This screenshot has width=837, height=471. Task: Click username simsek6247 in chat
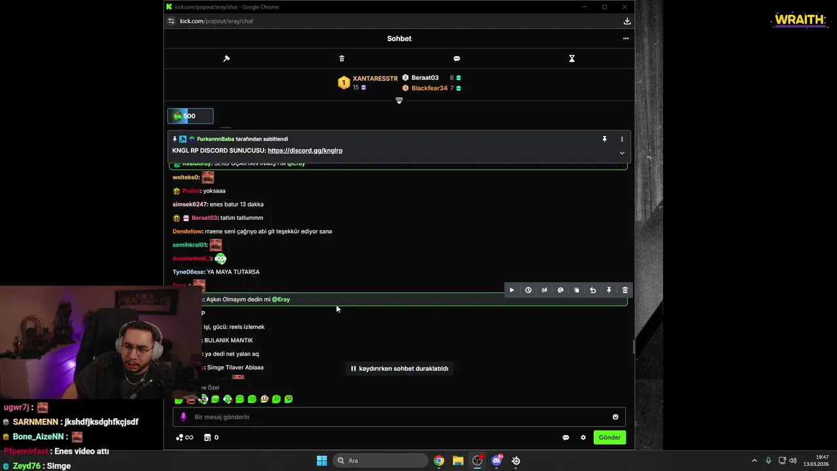pyautogui.click(x=190, y=204)
